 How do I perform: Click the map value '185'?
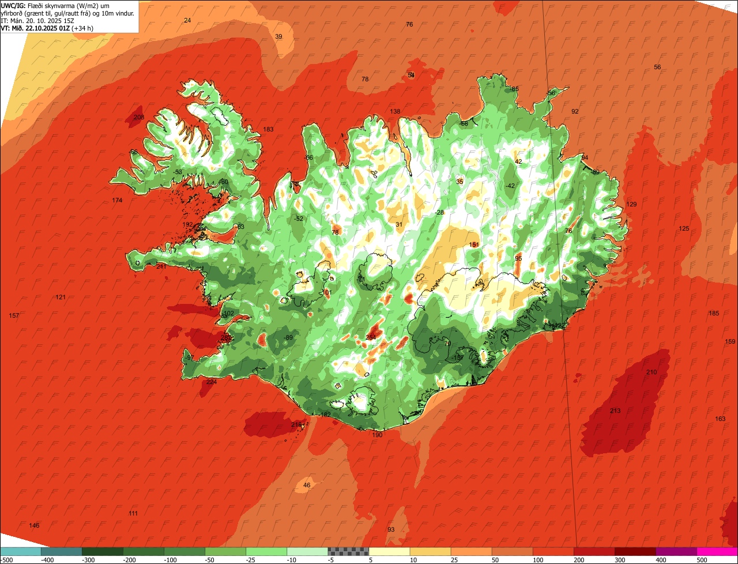pos(714,313)
